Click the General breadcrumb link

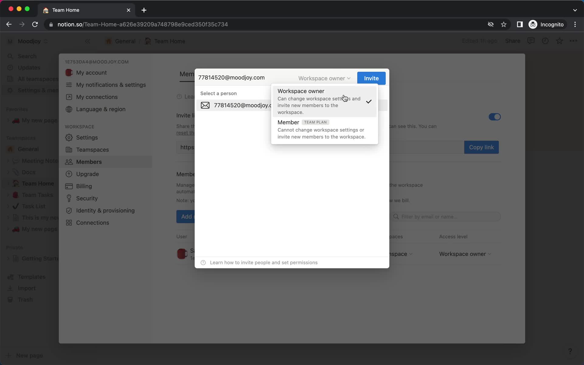(125, 41)
